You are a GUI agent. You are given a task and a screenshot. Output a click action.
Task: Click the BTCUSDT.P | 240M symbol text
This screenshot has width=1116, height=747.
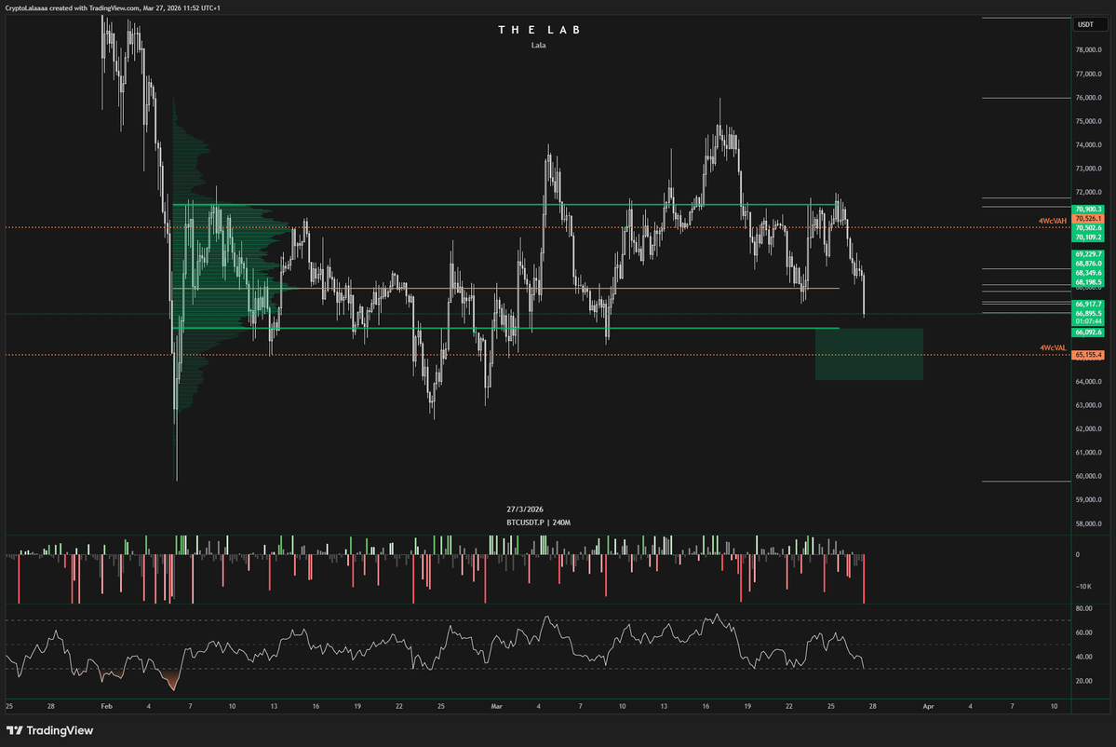click(538, 523)
